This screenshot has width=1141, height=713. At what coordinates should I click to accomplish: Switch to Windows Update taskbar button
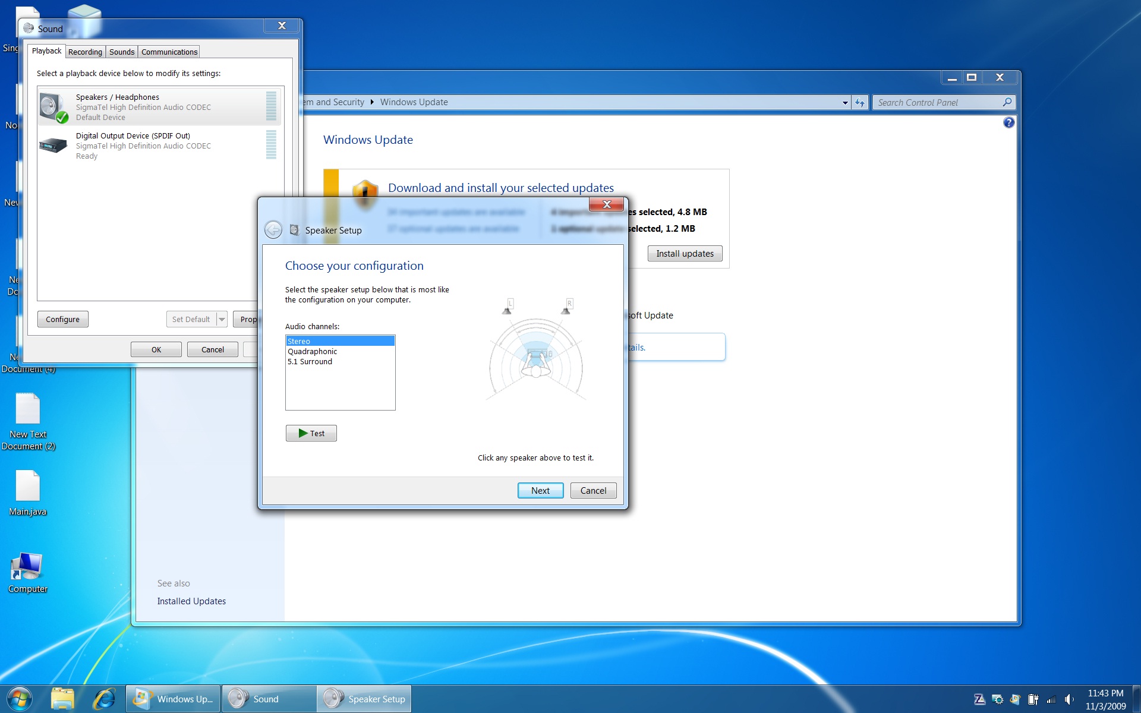coord(173,699)
